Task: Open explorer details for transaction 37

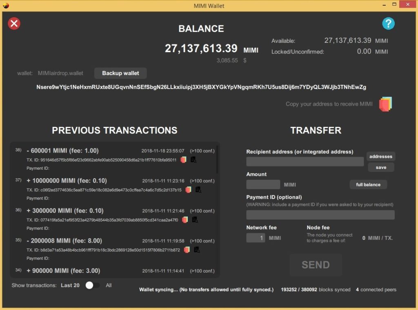Action: pyautogui.click(x=198, y=190)
